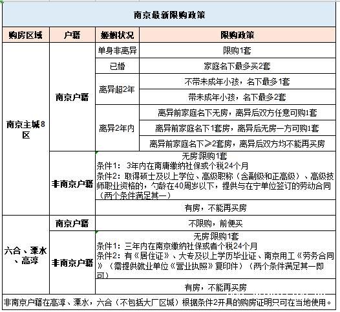This screenshot has width=340, height=312.
Task: Select the title cell 南京最新限购政策
Action: pos(169,15)
